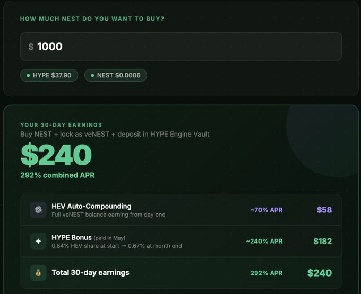Click the large $240 headline figure
Screen dimensions: 361x294
pyautogui.click(x=56, y=155)
